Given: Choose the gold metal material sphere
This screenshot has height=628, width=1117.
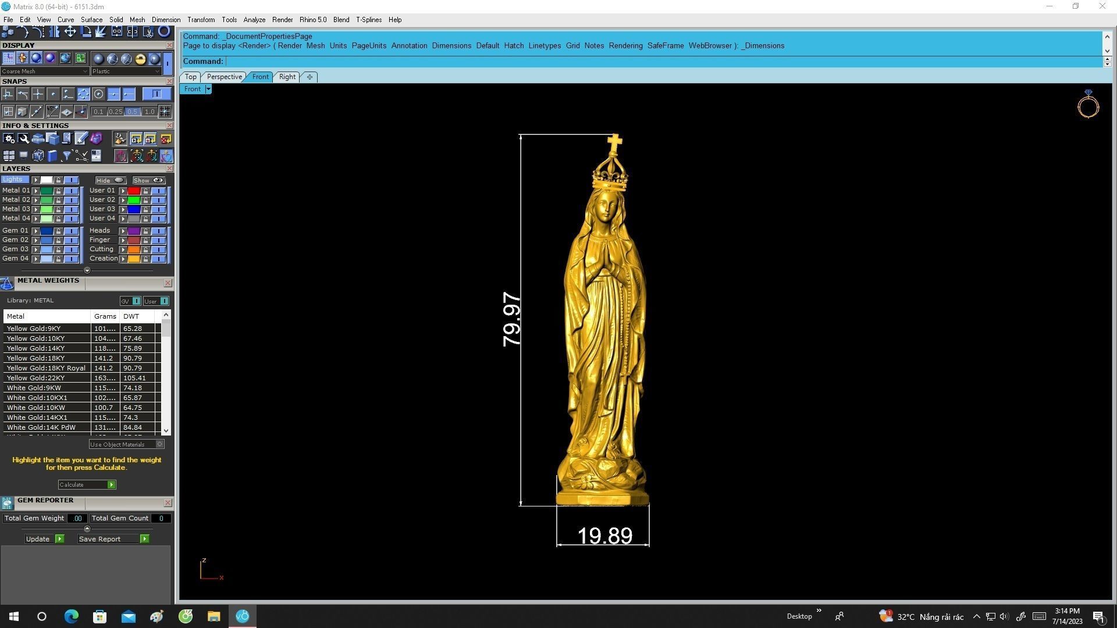Looking at the screenshot, I should [x=140, y=59].
